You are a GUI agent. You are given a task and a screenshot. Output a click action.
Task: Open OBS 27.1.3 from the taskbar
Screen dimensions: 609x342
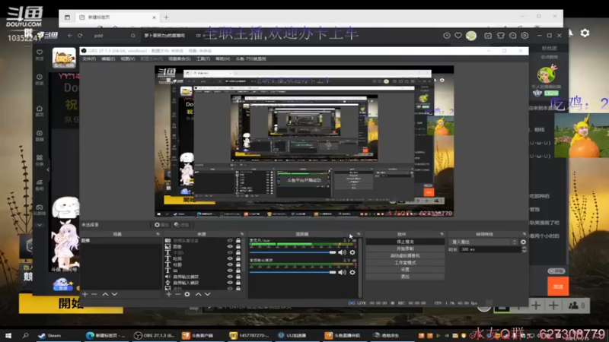(155, 335)
